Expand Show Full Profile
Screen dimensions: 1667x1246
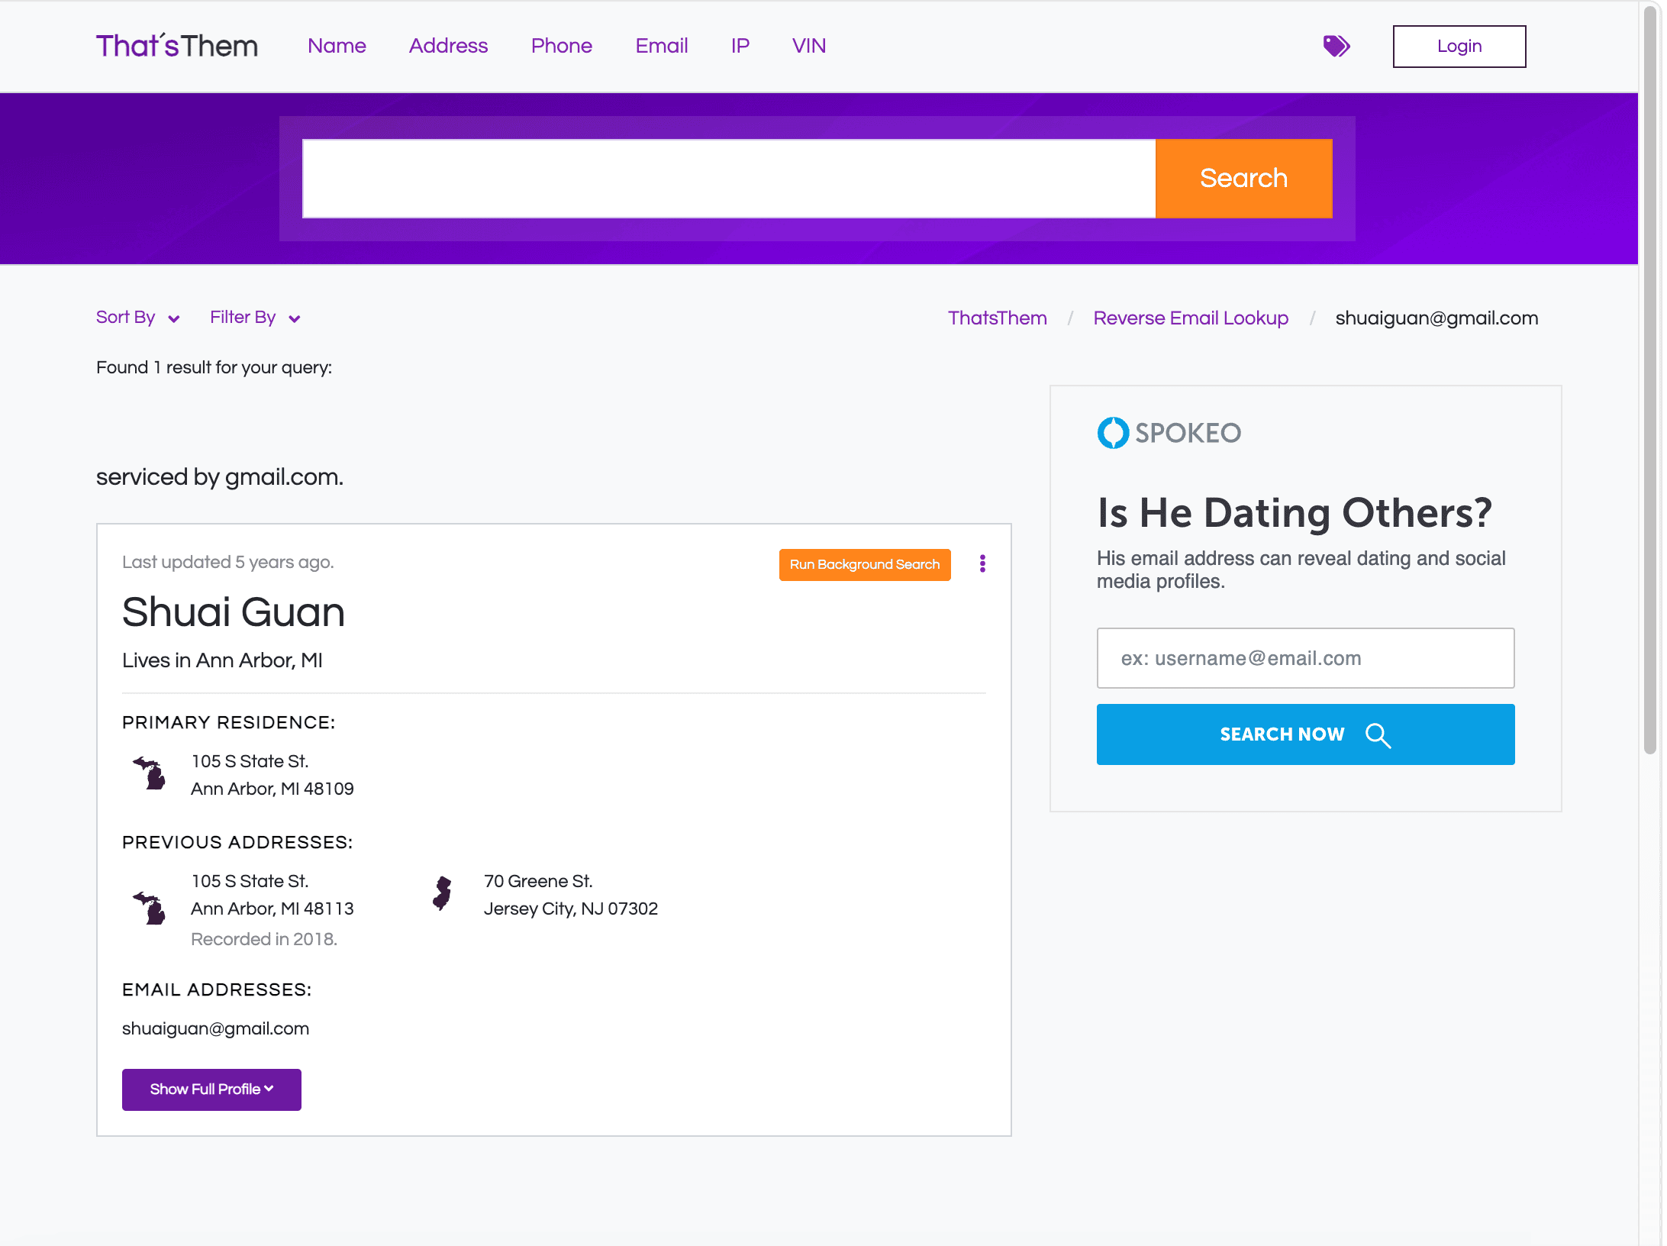coord(211,1089)
